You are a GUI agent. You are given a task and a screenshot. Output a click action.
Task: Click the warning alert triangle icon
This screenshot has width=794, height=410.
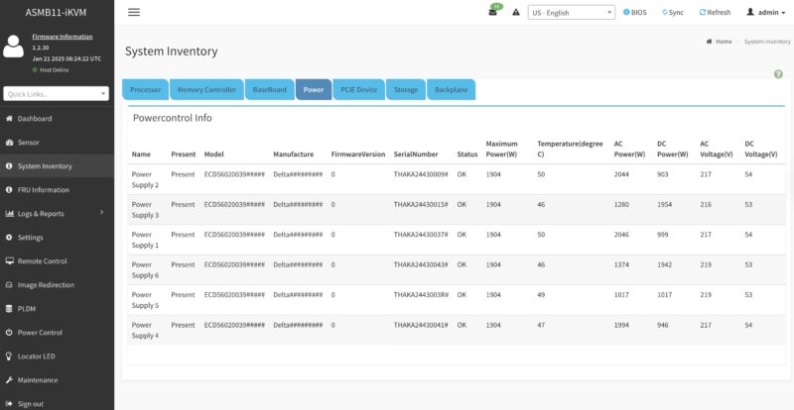coord(516,12)
